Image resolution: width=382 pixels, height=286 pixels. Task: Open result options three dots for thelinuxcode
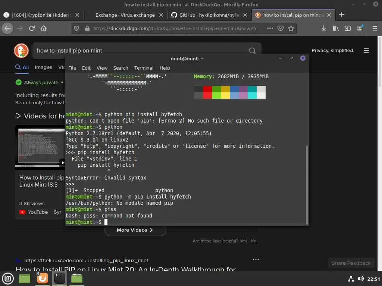coord(256,260)
